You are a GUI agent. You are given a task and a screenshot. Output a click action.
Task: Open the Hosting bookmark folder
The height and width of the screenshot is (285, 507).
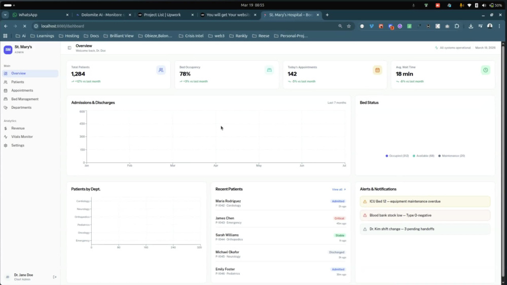point(69,36)
